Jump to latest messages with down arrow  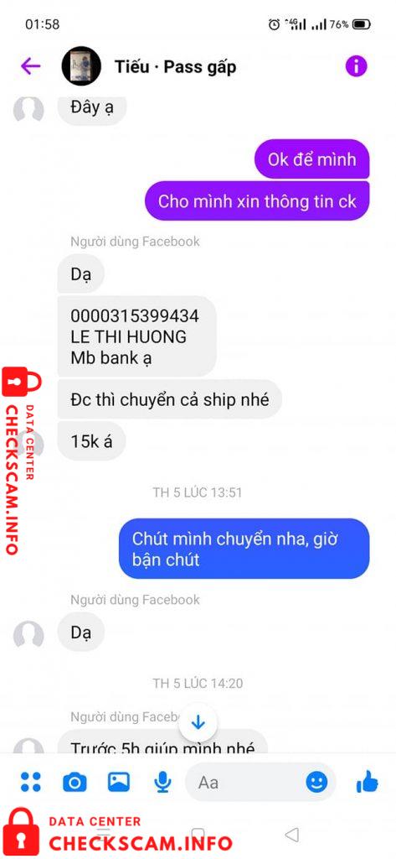tap(198, 723)
